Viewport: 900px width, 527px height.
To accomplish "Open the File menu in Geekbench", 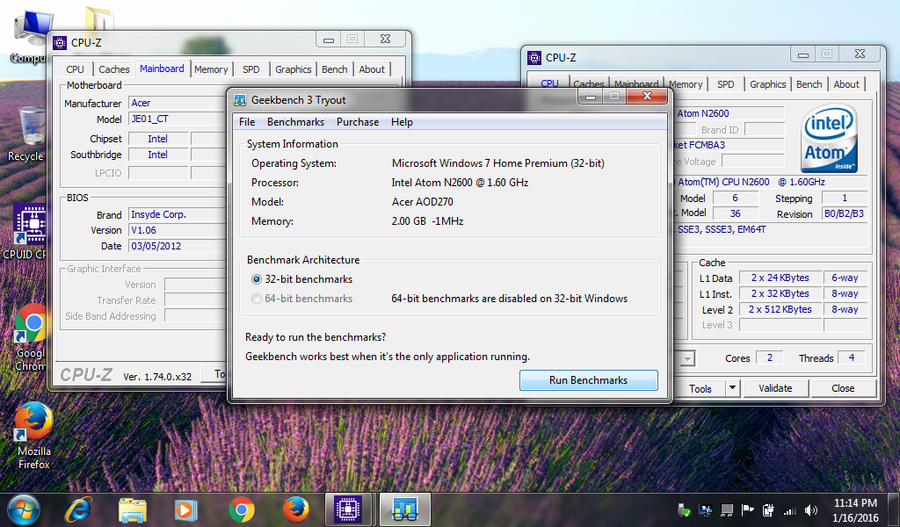I will point(247,122).
